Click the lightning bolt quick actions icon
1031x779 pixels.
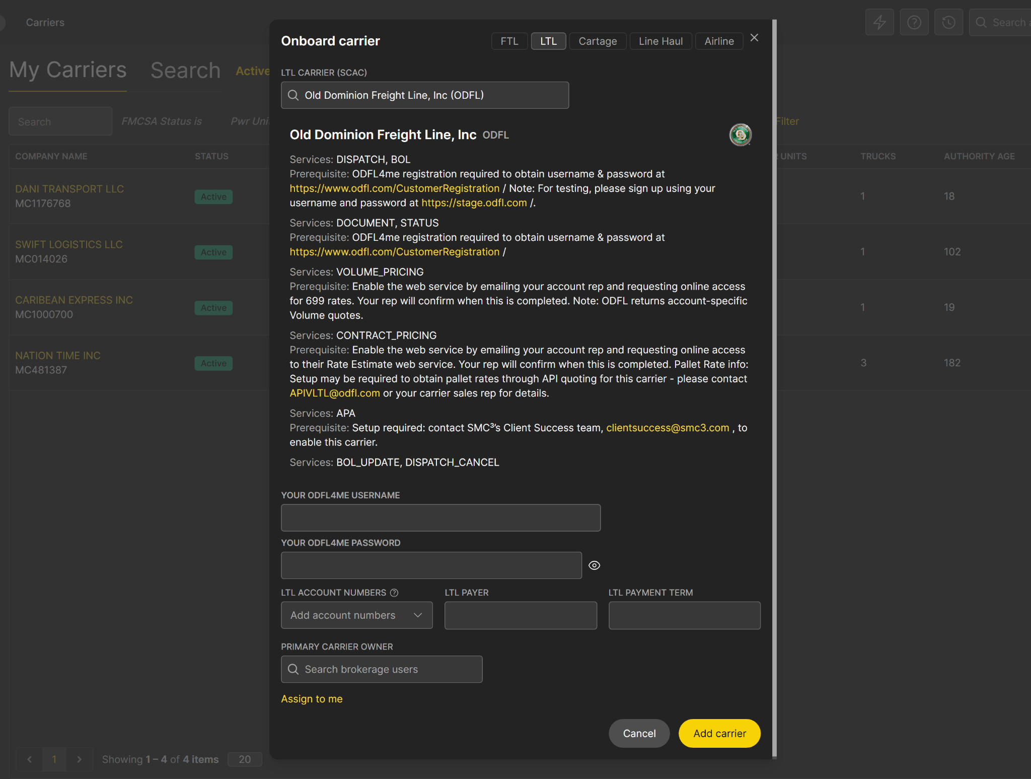(879, 22)
